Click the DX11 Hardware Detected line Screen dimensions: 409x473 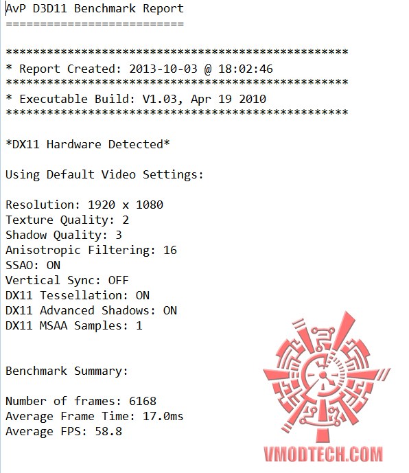tap(88, 144)
